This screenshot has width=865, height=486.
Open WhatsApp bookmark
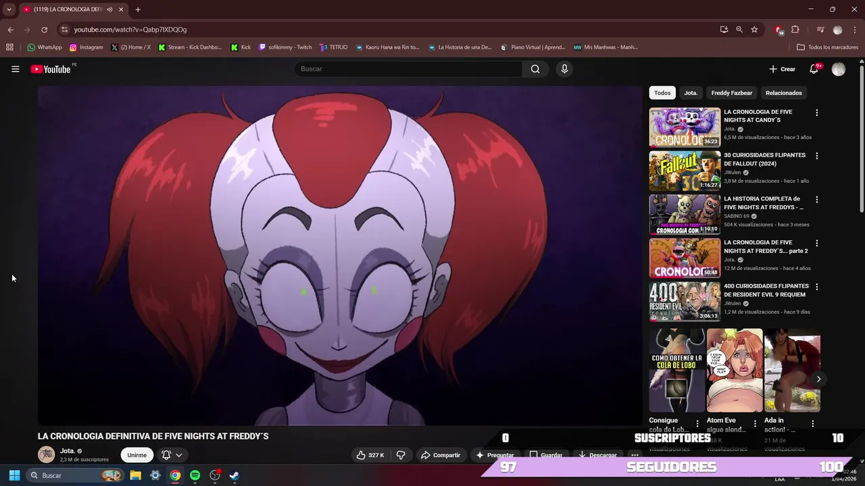(45, 47)
